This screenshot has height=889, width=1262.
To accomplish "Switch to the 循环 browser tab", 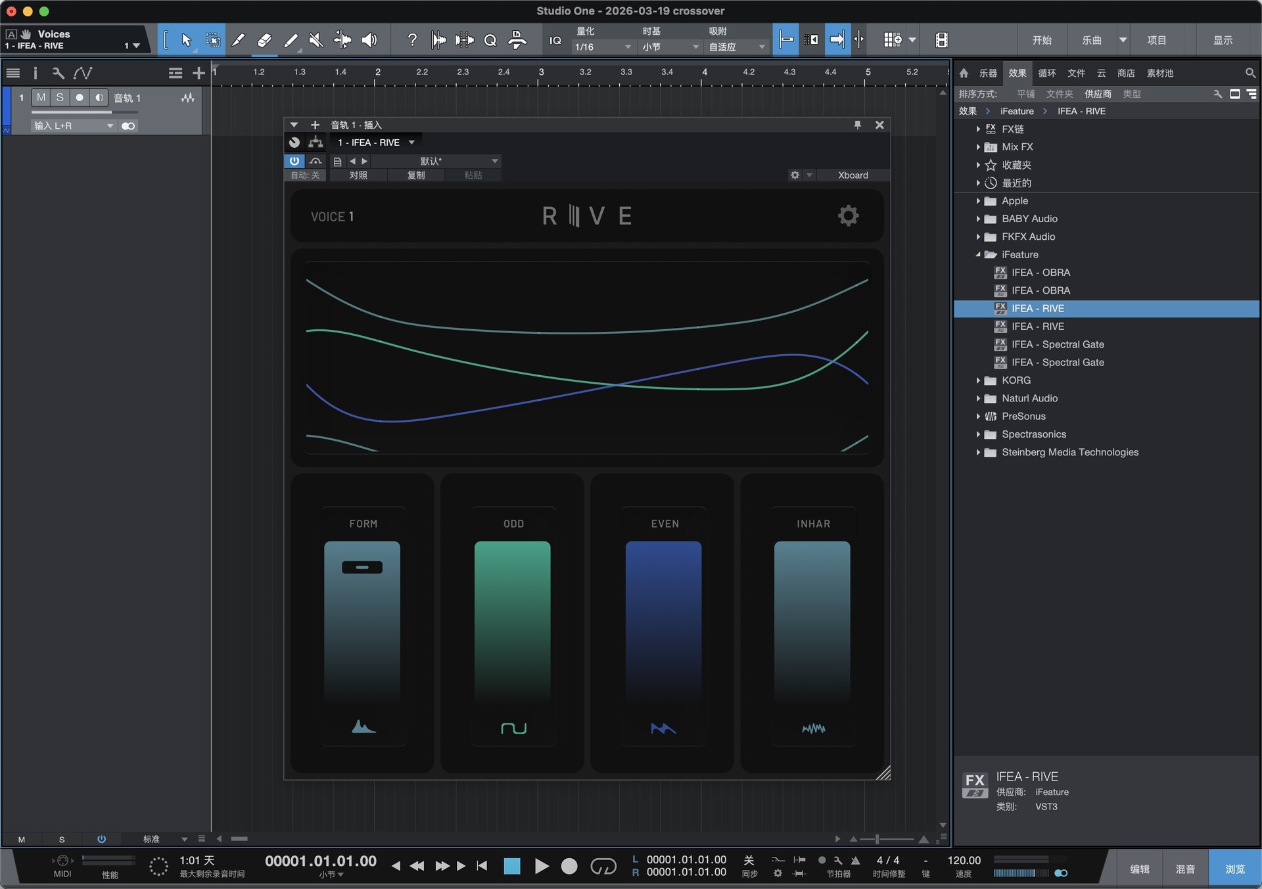I will (1046, 73).
